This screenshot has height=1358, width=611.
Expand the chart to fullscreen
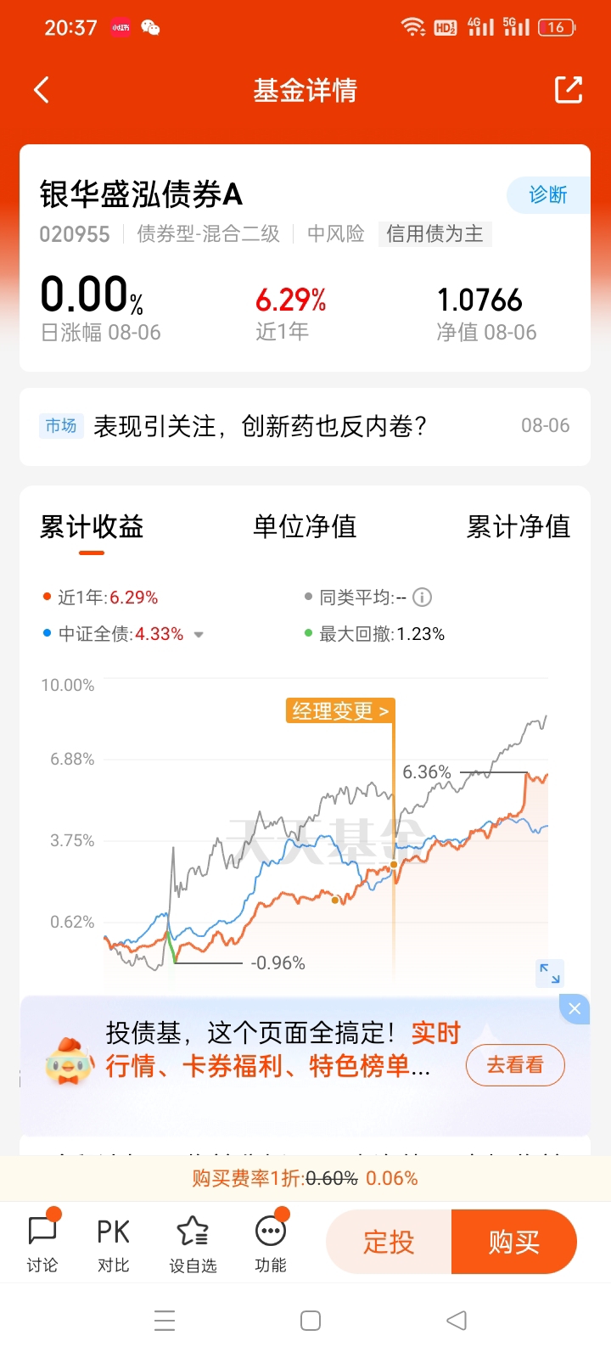coord(550,974)
